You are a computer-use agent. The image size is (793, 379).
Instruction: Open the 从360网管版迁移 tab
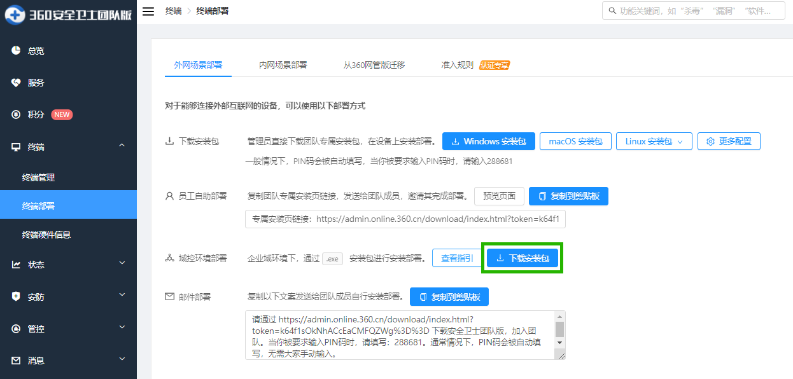(374, 65)
